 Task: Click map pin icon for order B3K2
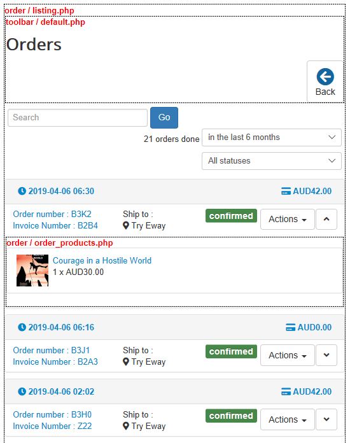126,226
